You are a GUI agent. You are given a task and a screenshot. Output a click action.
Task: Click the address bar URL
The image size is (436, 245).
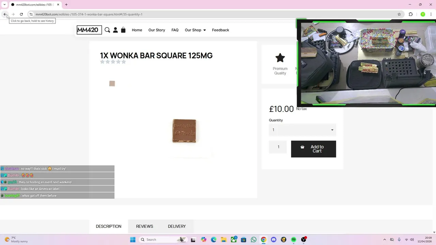[x=89, y=14]
